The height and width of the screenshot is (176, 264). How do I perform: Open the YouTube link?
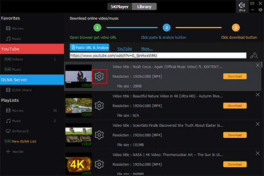click(125, 48)
